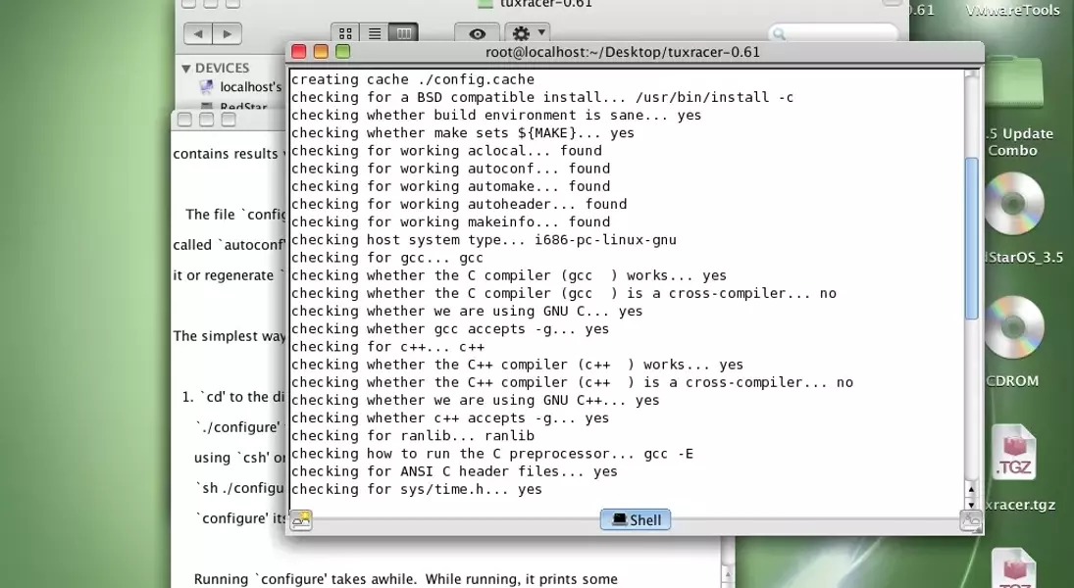The height and width of the screenshot is (588, 1074).
Task: Close the root@localhost terminal window
Action: tap(298, 52)
